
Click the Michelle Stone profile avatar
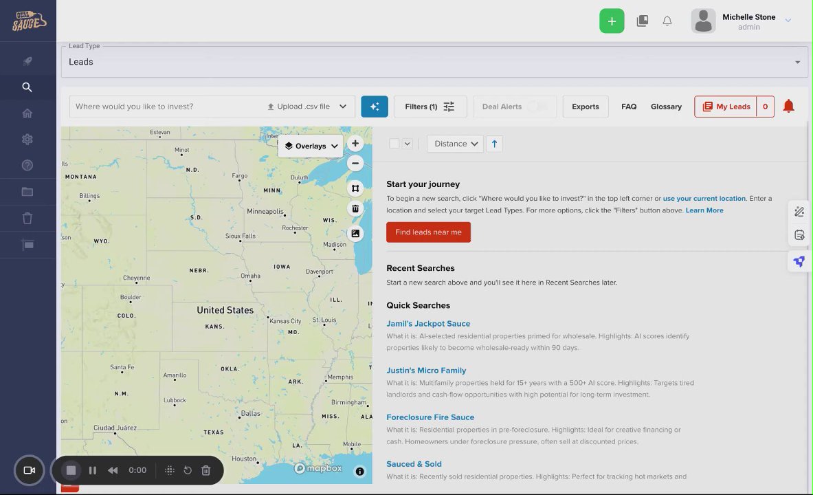pyautogui.click(x=703, y=21)
